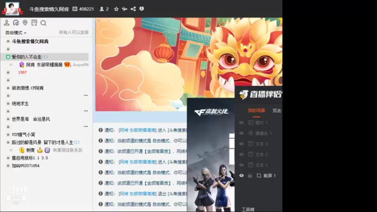Image resolution: width=377 pixels, height=212 pixels.
Task: Click the lock icon beside 1997 channel
Action: point(8,73)
